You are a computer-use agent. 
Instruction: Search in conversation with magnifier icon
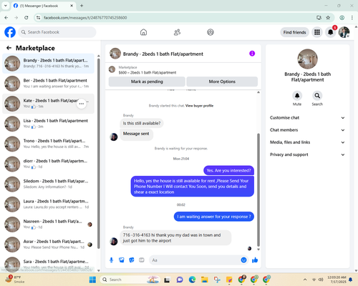pos(317,96)
